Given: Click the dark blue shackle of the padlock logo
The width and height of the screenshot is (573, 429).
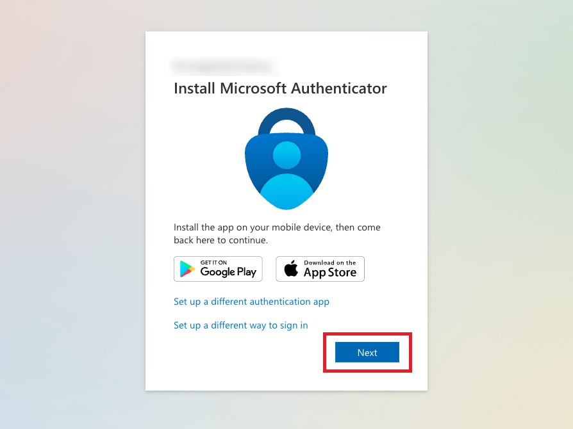Looking at the screenshot, I should coord(286,121).
